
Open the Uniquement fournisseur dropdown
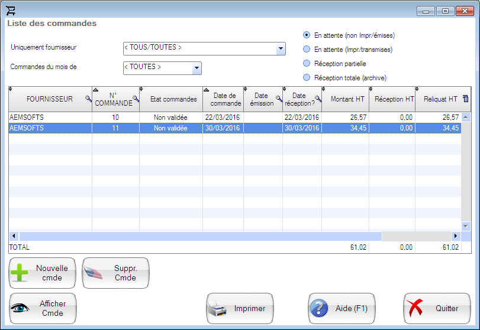[281, 48]
